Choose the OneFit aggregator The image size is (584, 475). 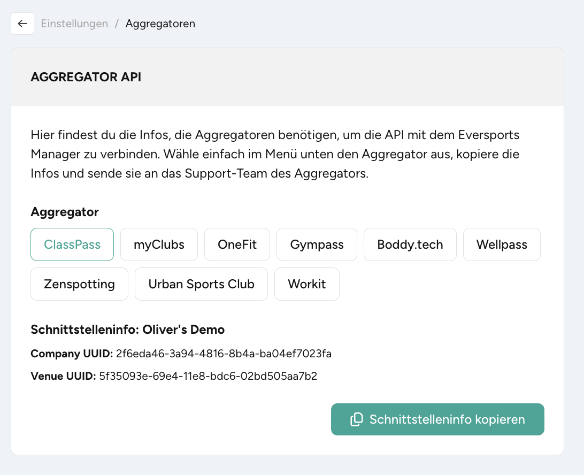(237, 244)
